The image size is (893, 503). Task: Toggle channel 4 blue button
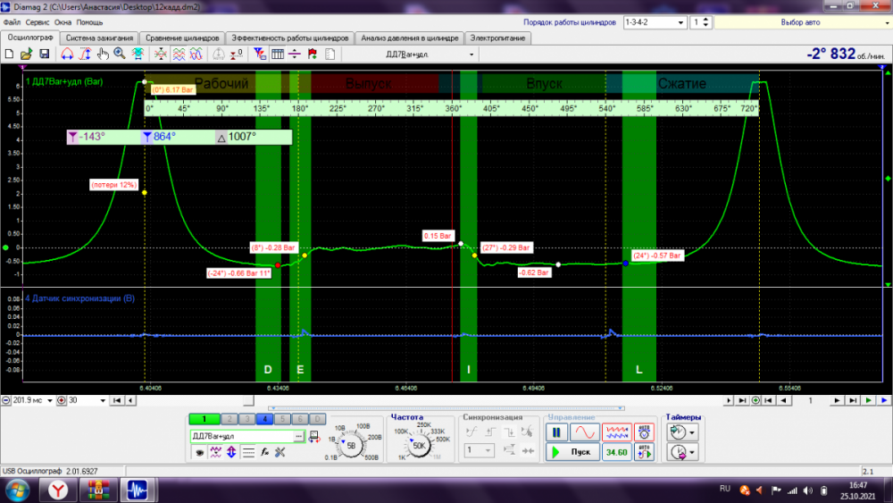[x=266, y=419]
